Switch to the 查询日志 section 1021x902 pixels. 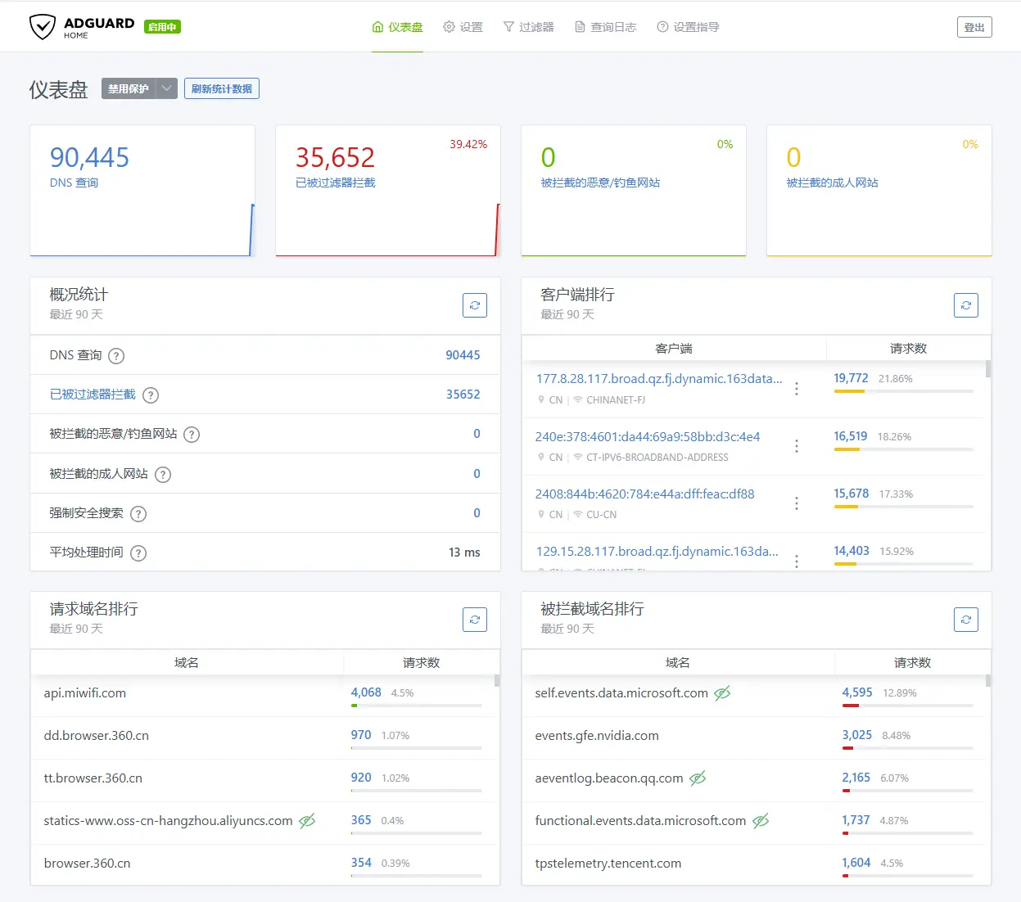606,26
